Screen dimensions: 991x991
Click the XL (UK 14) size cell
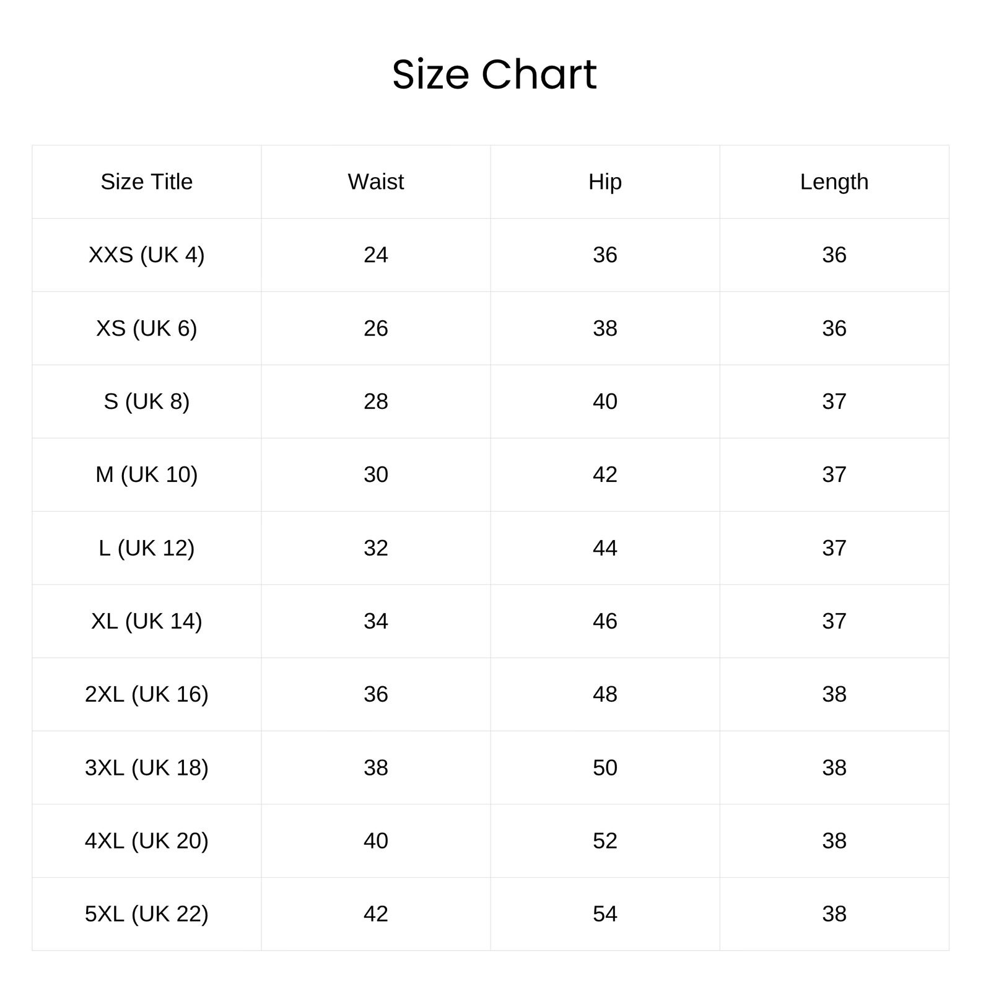click(147, 621)
